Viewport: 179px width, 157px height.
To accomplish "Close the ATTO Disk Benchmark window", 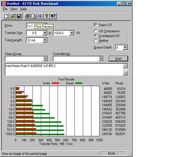I will 129,4.
